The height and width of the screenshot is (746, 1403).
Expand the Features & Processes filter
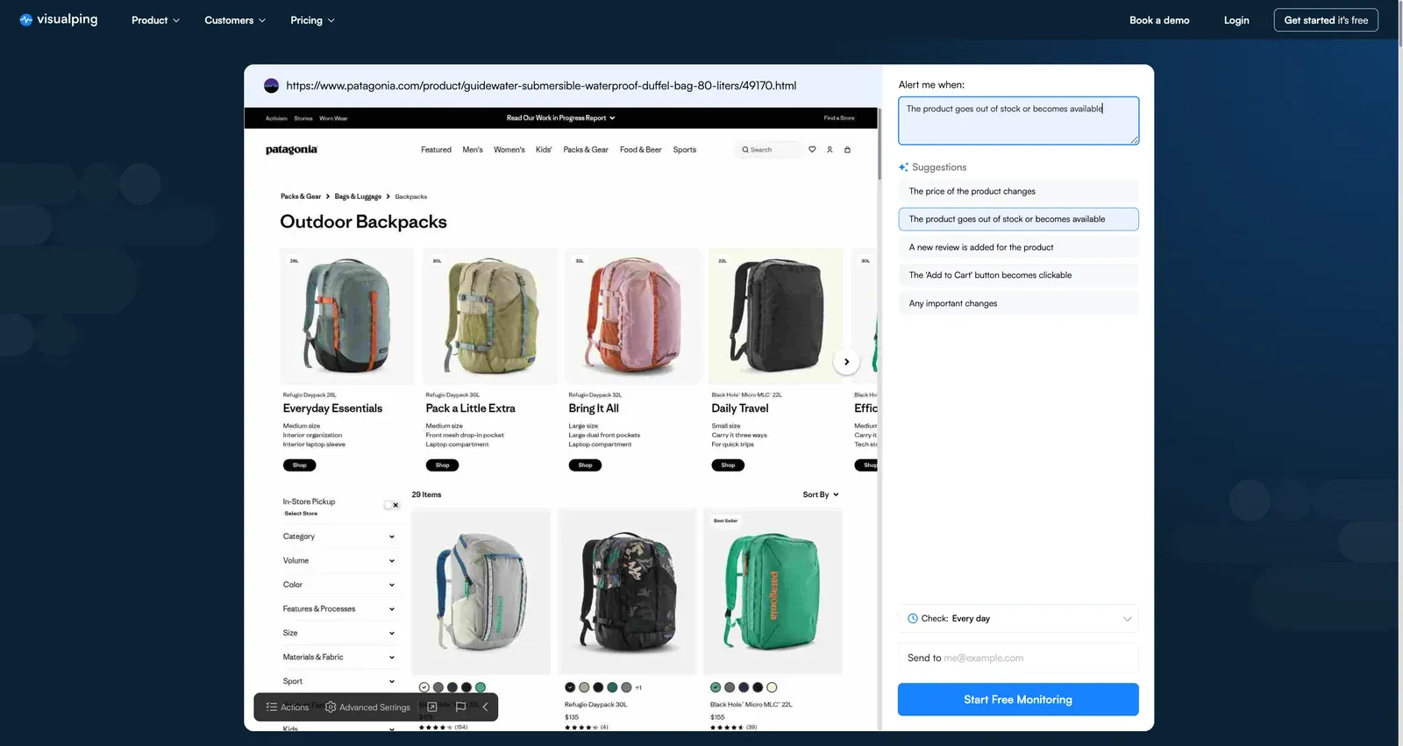(338, 609)
